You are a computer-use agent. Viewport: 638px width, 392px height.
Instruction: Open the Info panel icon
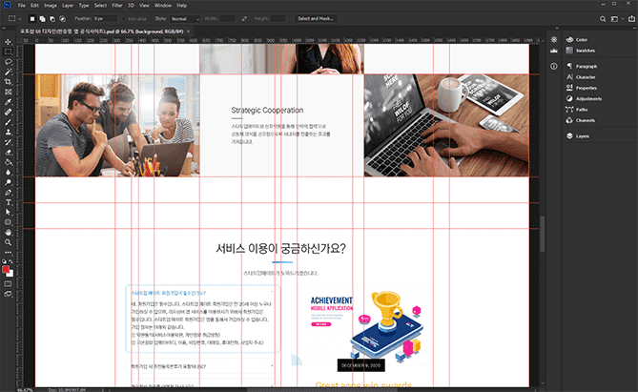click(x=554, y=66)
